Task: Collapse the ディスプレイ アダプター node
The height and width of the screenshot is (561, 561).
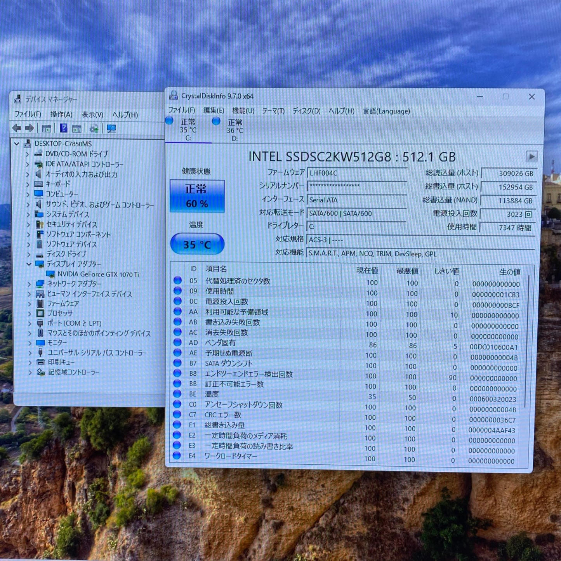Action: point(29,264)
